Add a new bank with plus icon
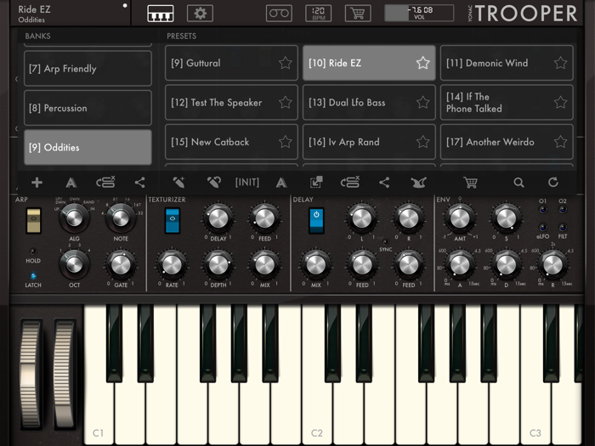This screenshot has height=446, width=595. click(x=37, y=183)
